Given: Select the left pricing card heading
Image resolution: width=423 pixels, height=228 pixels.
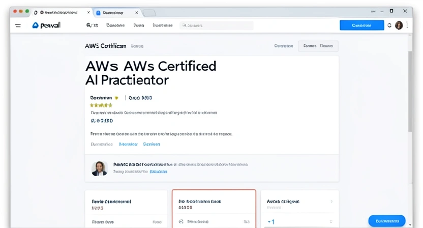Looking at the screenshot, I should point(111,202).
